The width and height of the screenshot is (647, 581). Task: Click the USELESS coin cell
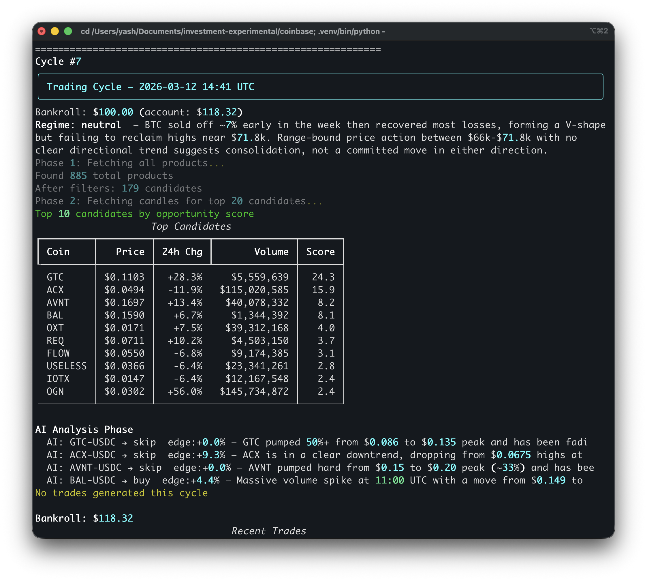[x=67, y=366]
